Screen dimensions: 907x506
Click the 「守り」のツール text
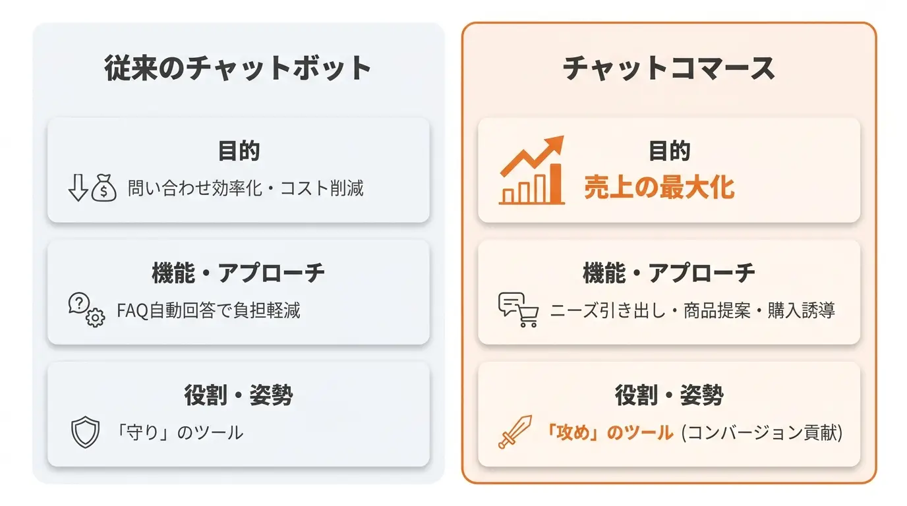(179, 432)
